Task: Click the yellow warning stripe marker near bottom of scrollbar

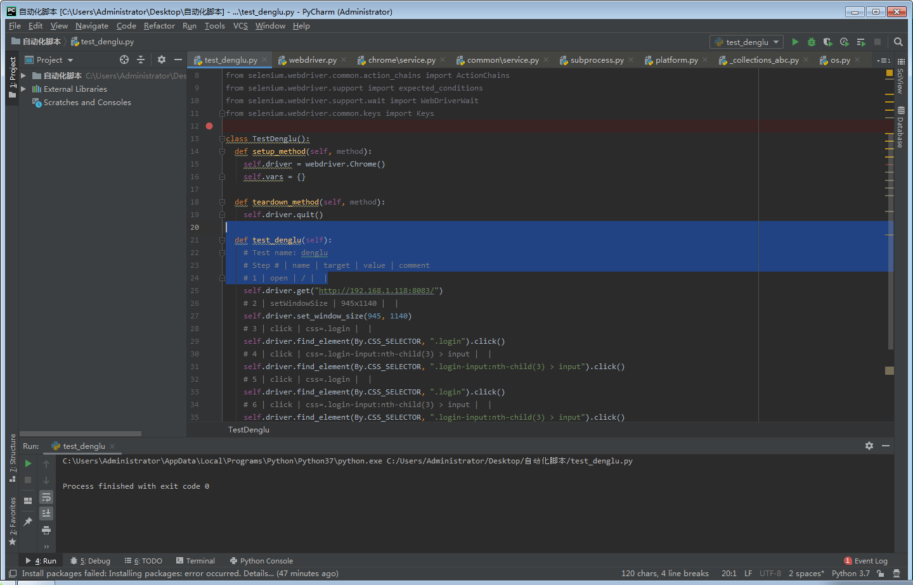Action: (x=890, y=370)
